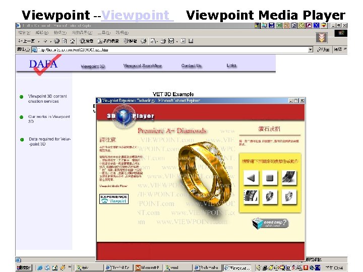
Task: Click the green X icon in Office shortcut bar
Action: [x=279, y=26]
